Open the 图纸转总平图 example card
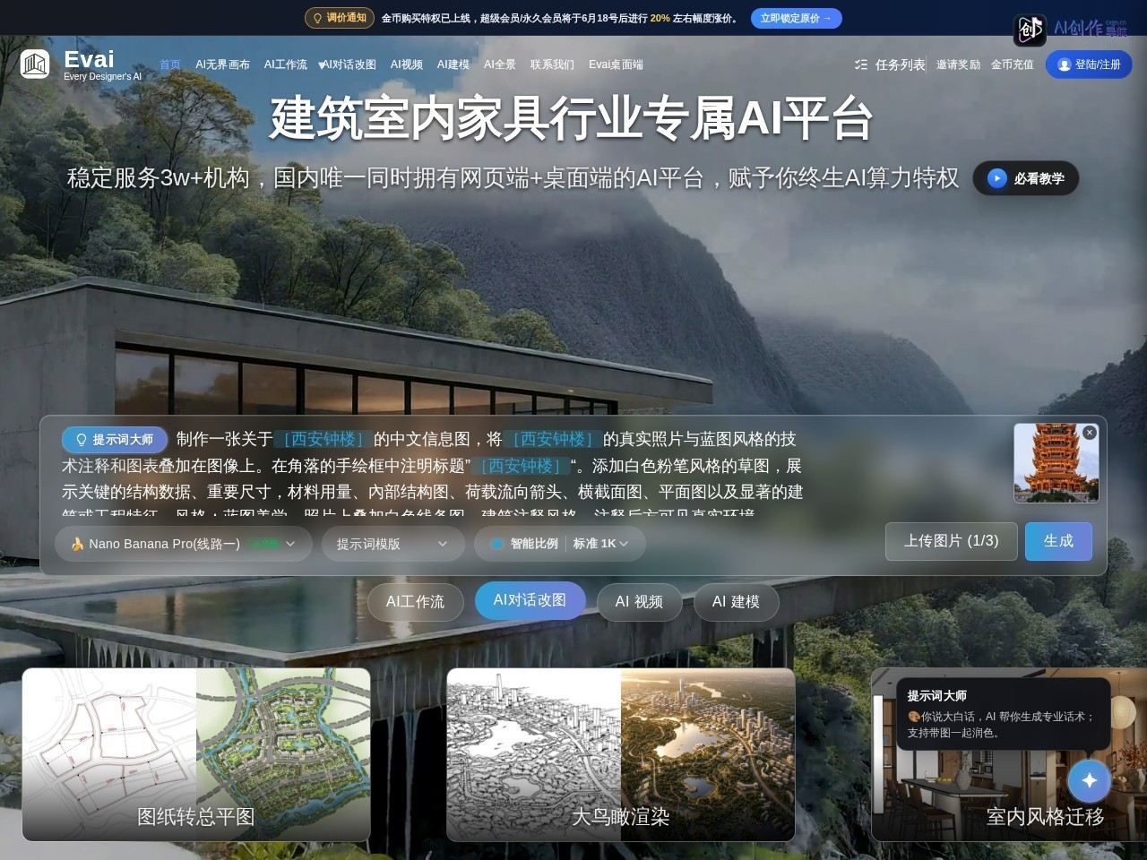Image resolution: width=1147 pixels, height=860 pixels. click(x=196, y=754)
